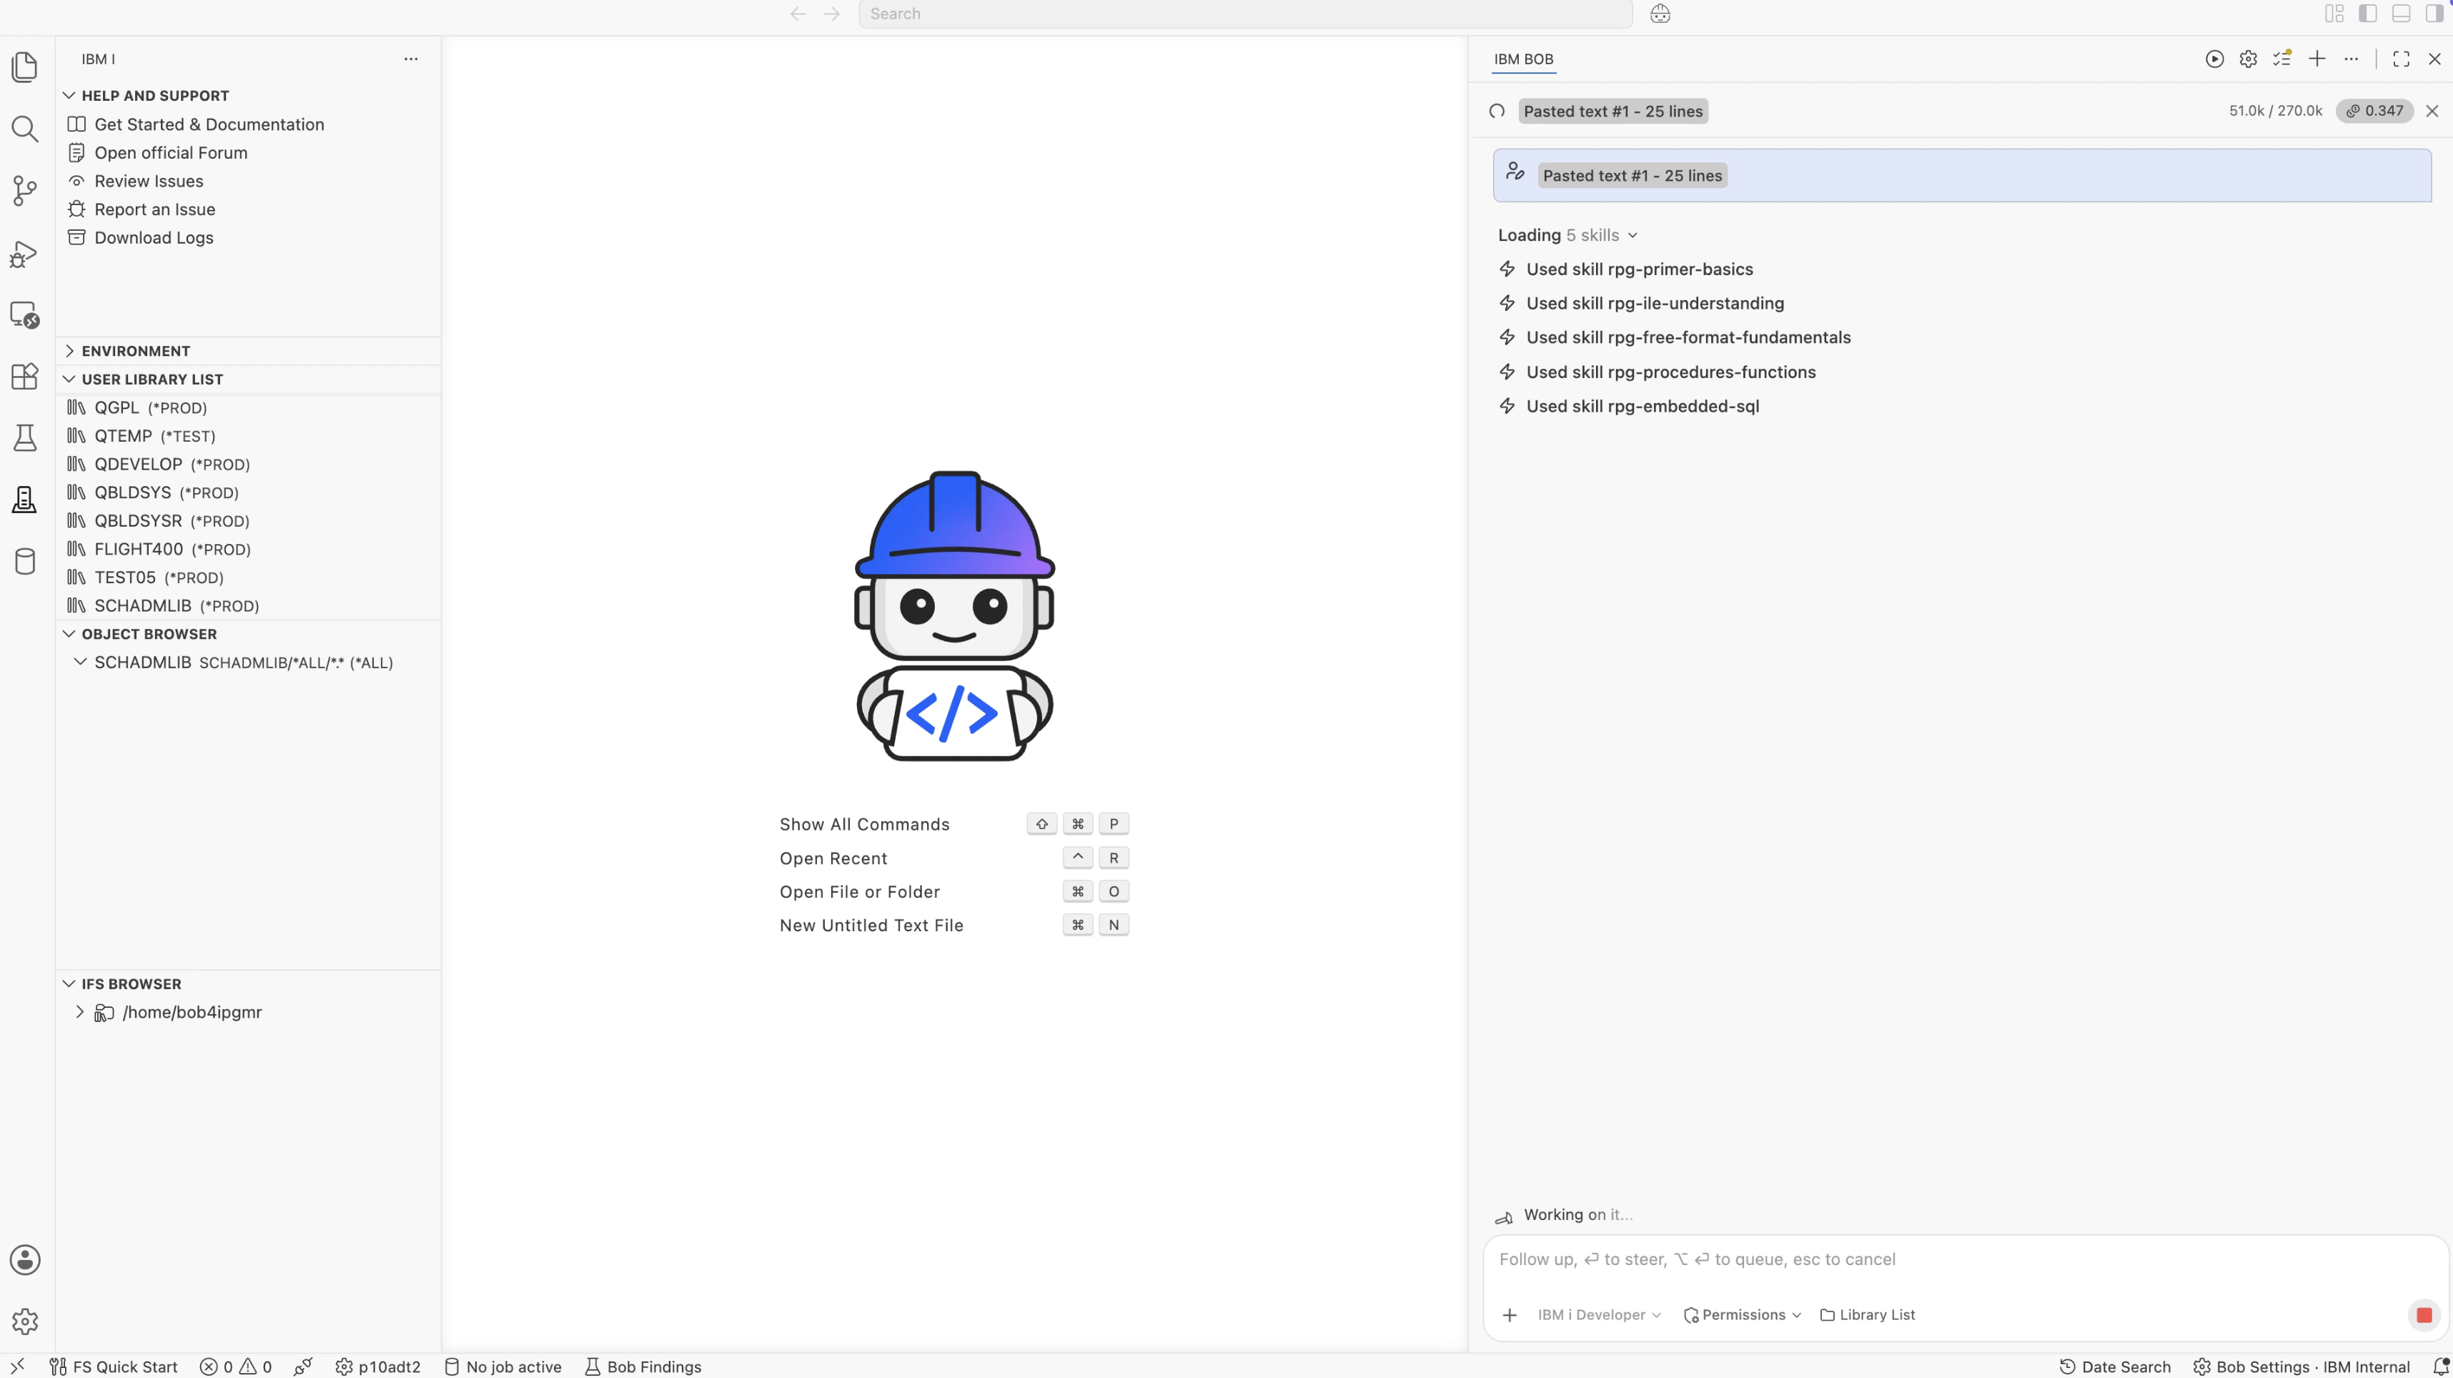Open the Extensions view
This screenshot has width=2453, height=1378.
(x=25, y=376)
